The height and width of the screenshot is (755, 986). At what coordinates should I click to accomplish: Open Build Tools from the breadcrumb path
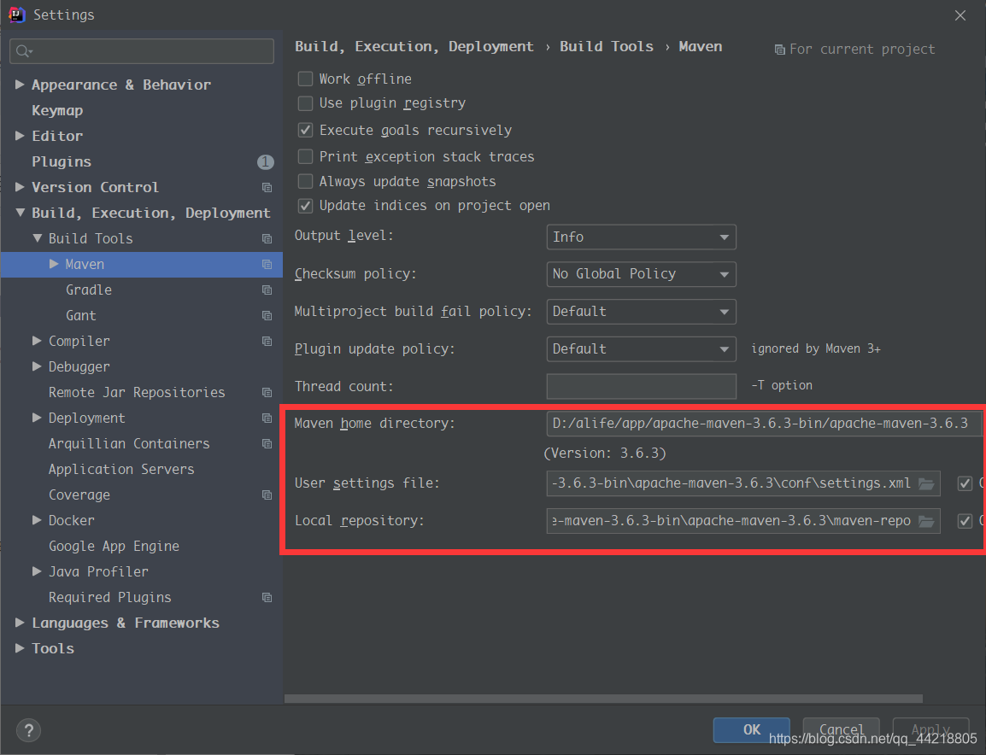tap(607, 46)
